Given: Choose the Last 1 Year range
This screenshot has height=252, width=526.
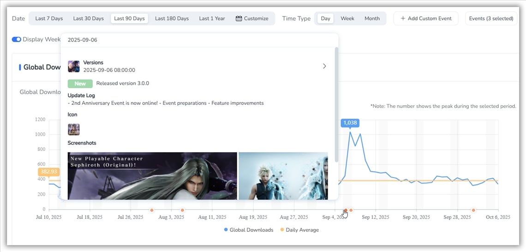Looking at the screenshot, I should point(212,18).
